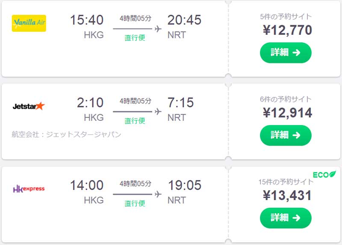
Task: Click the ¥12,770 price
Action: (287, 30)
